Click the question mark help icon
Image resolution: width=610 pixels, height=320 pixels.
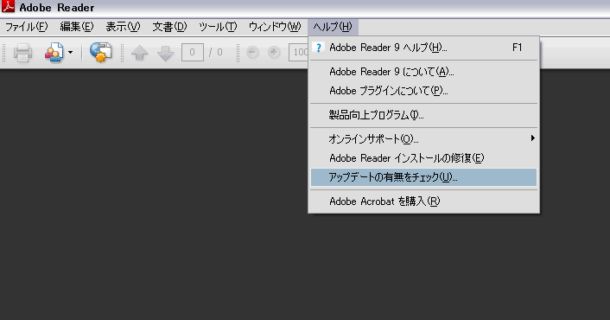(x=318, y=48)
